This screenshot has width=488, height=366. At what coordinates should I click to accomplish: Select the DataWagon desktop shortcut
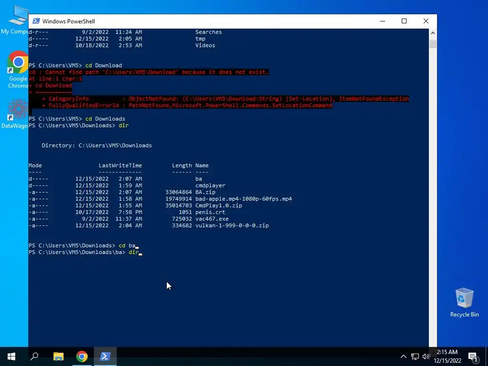click(15, 114)
